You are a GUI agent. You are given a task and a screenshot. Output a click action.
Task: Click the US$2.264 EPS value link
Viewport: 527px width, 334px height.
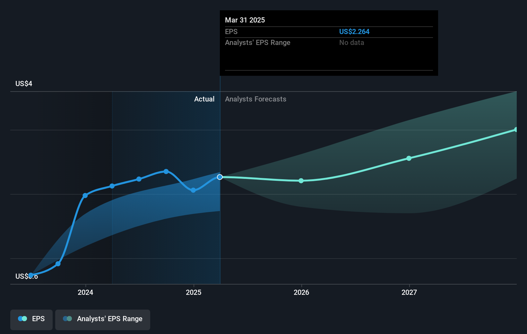(x=354, y=31)
